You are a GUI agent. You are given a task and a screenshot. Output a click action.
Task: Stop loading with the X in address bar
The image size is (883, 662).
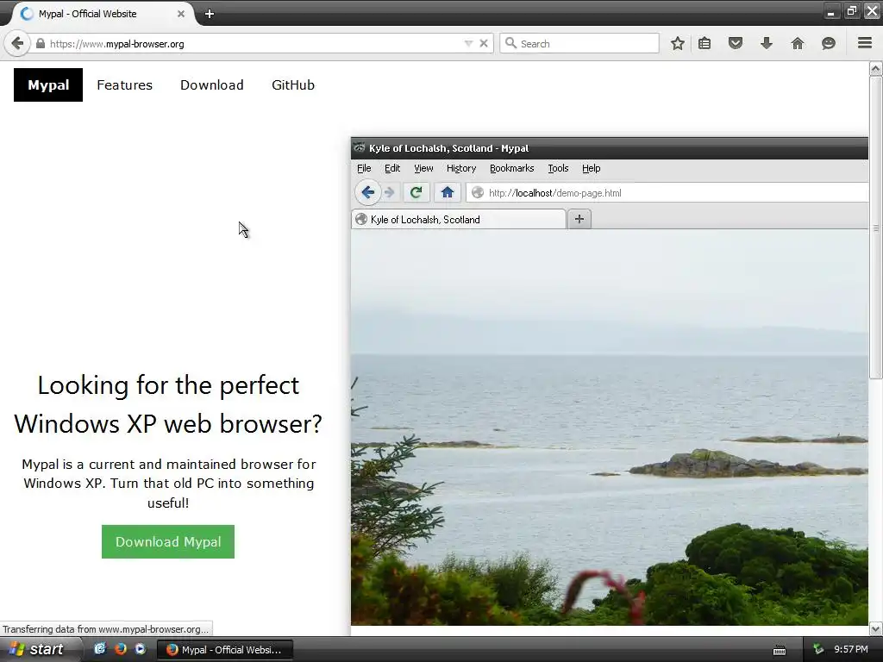pos(483,43)
